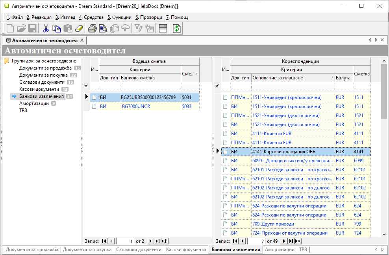Close the Автоматичен осчетоводител document tab
Image resolution: width=389 pixels, height=255 pixels.
coord(82,40)
